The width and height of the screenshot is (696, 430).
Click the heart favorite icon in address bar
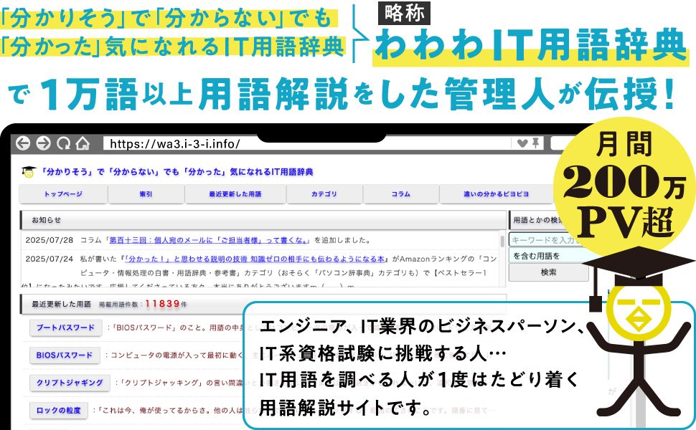click(x=523, y=143)
